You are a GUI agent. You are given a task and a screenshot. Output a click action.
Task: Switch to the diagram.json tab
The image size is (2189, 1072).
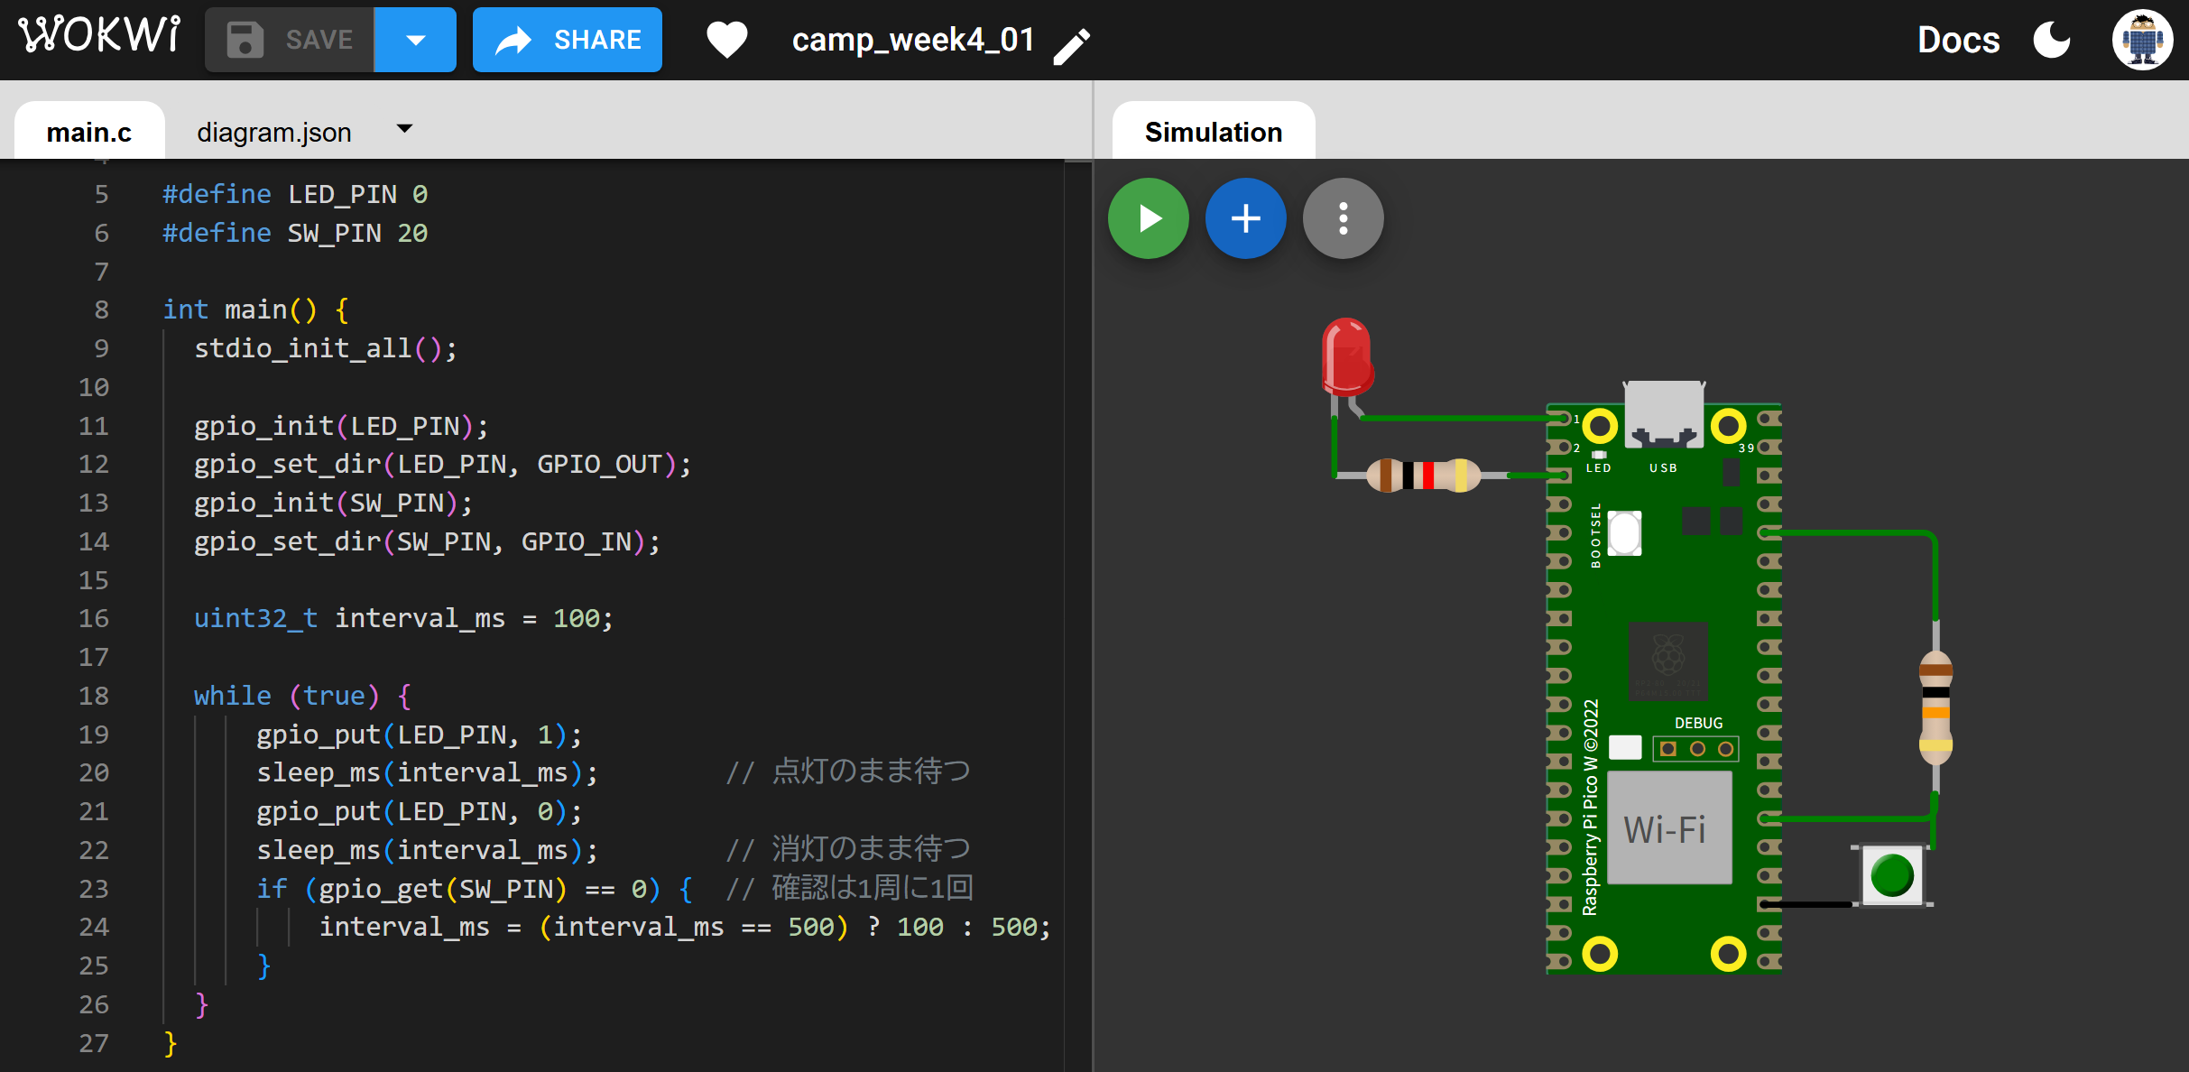pos(274,132)
